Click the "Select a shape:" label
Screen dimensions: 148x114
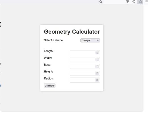click(54, 40)
